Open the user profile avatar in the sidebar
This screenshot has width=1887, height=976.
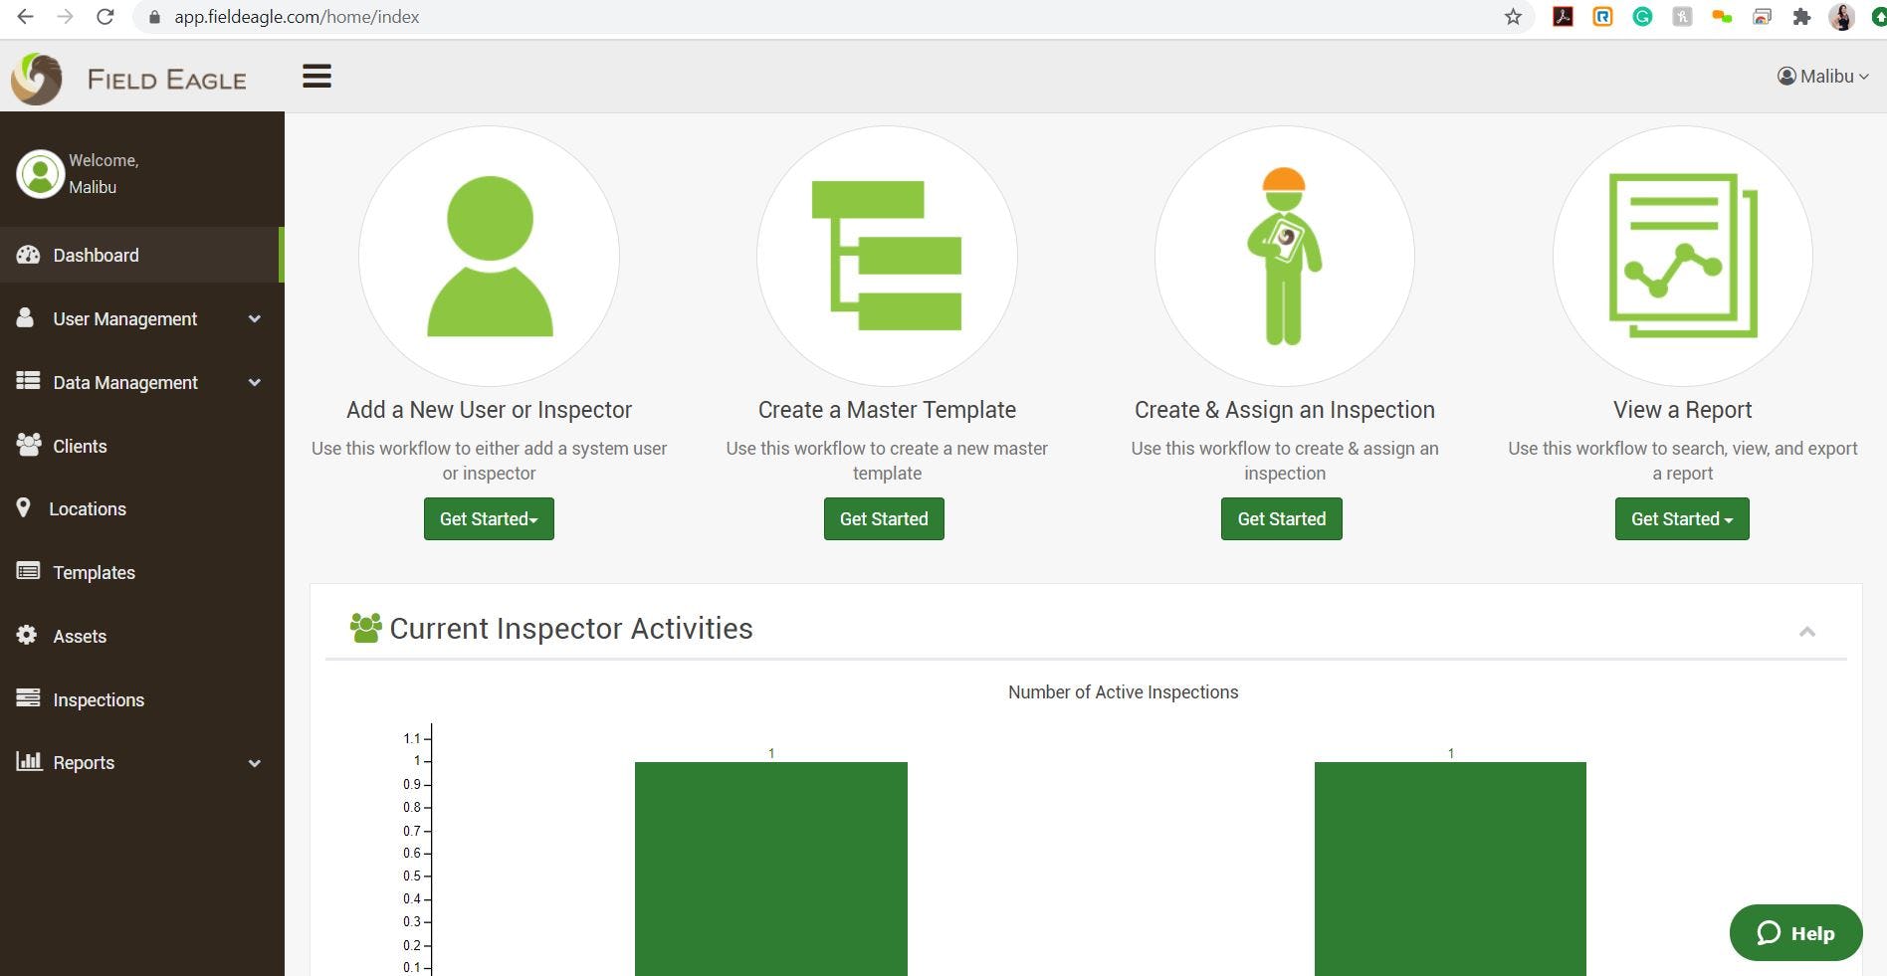[40, 173]
